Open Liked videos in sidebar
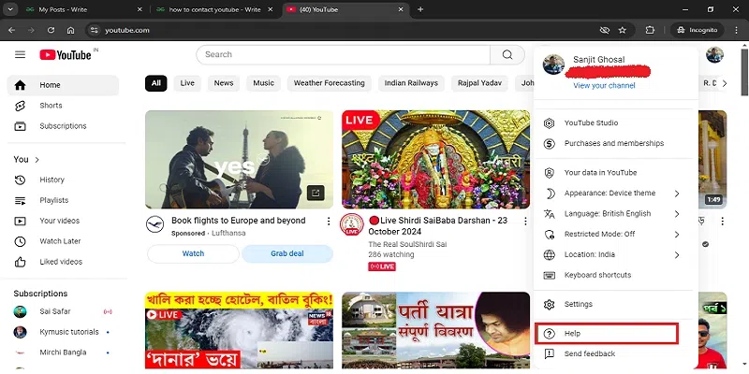The width and height of the screenshot is (749, 374). coord(63,262)
